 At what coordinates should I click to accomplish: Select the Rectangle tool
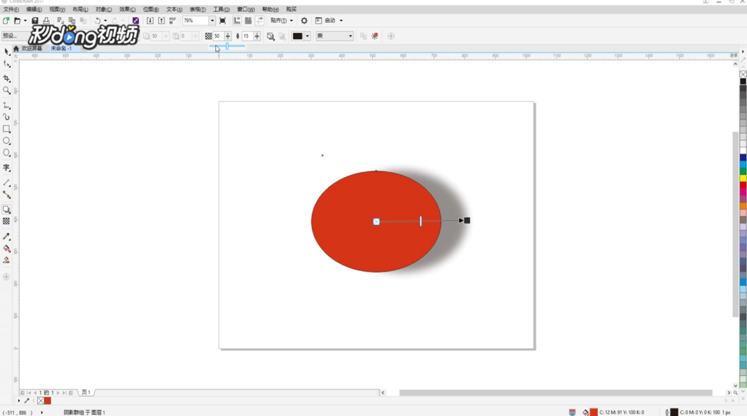pos(7,129)
